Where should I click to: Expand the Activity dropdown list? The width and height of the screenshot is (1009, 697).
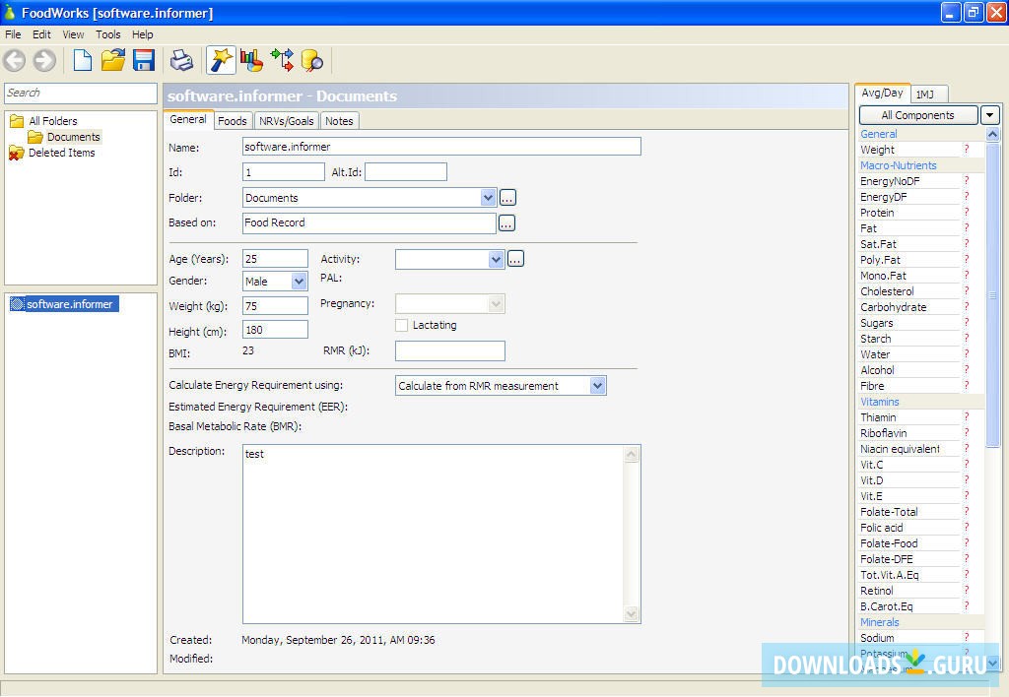496,259
